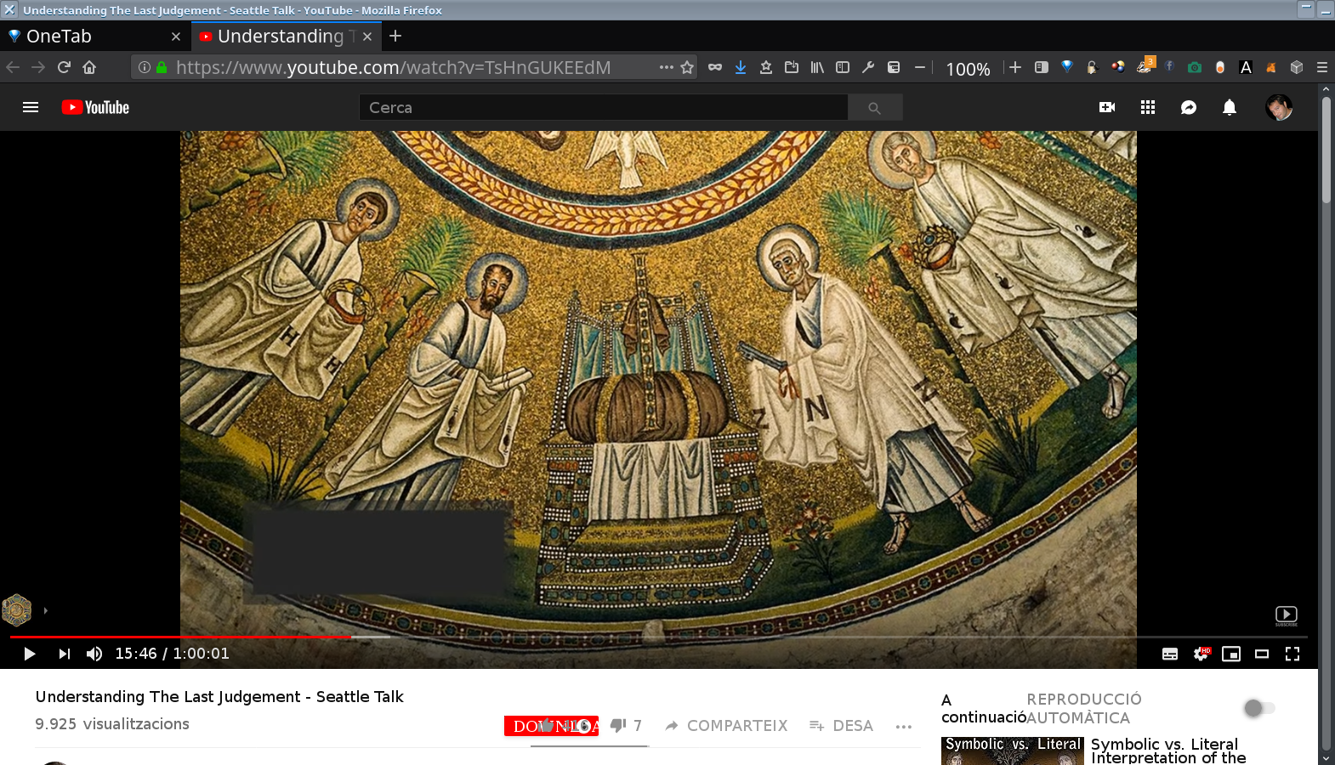Go to the YouTube home logo
1335x765 pixels.
pyautogui.click(x=95, y=107)
